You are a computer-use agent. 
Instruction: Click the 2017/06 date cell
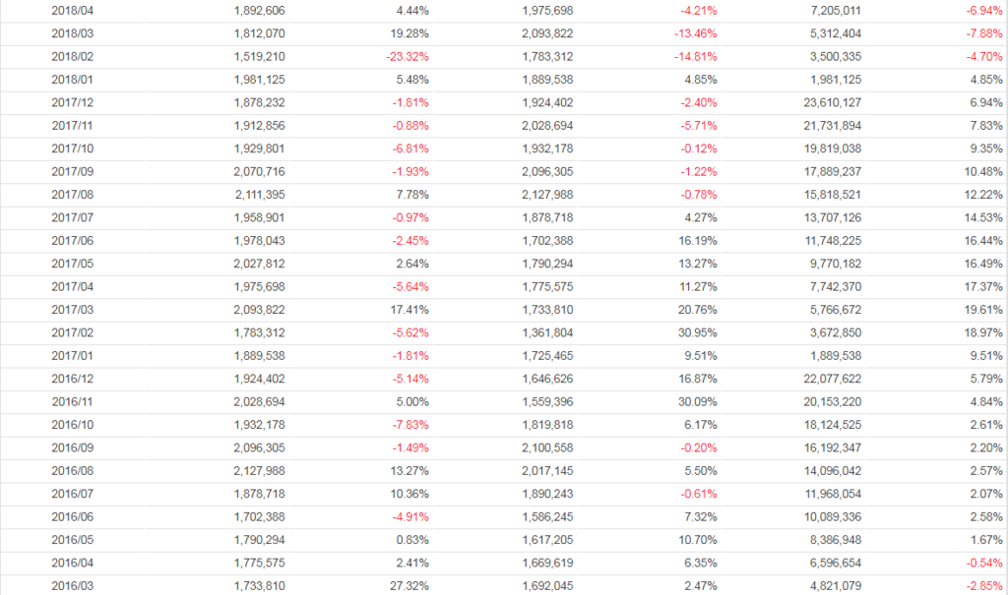[x=71, y=241]
